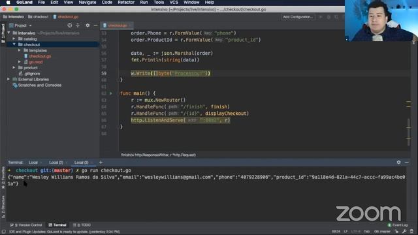
Task: Select Scratches and Consoles item
Action: pyautogui.click(x=40, y=86)
